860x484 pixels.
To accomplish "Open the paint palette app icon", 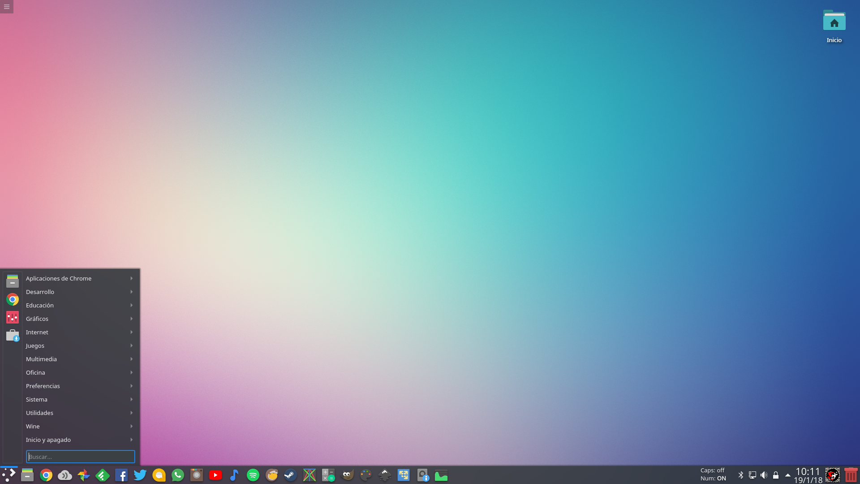I will click(366, 475).
